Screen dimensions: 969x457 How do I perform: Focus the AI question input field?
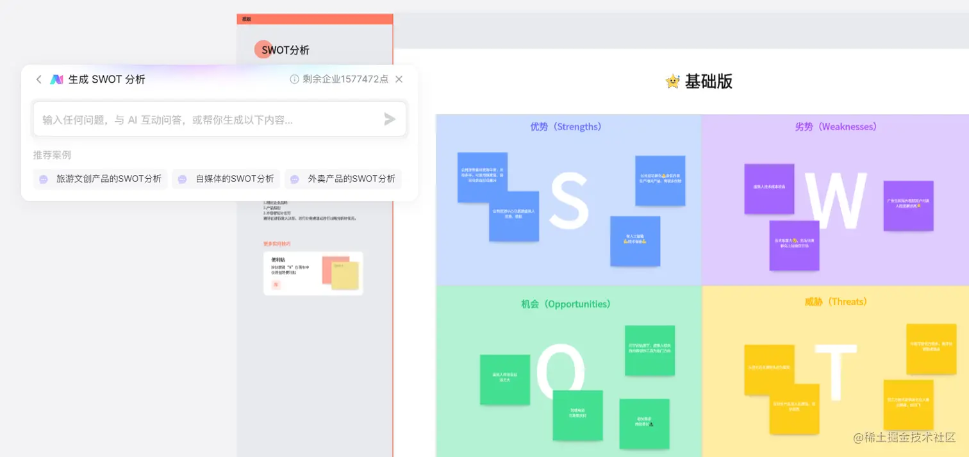pyautogui.click(x=220, y=119)
